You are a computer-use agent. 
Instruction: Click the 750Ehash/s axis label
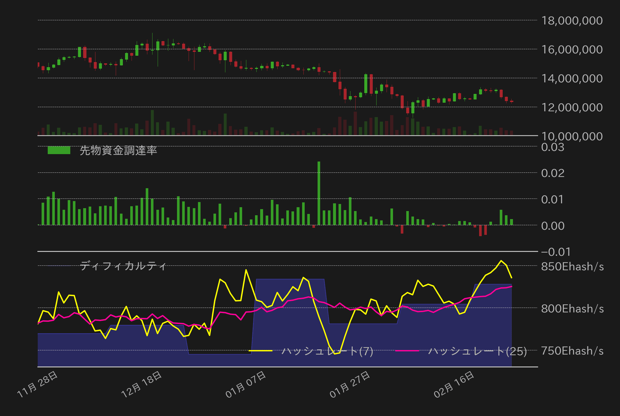point(572,351)
